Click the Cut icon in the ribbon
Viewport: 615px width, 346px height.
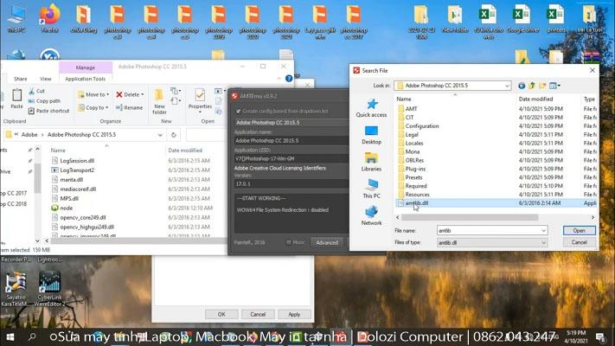coord(35,91)
